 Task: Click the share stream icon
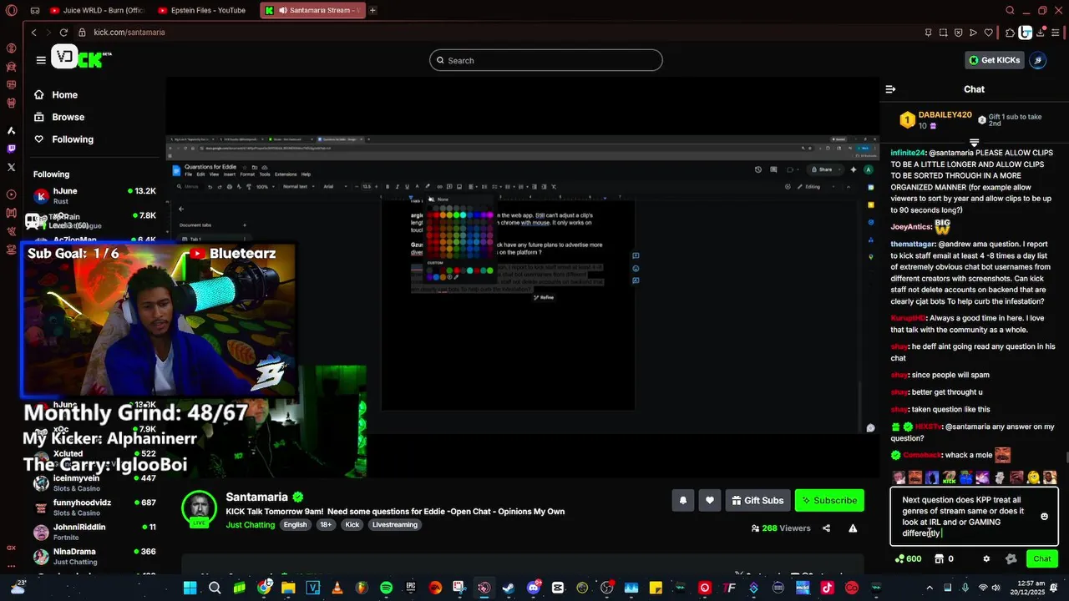pyautogui.click(x=826, y=528)
